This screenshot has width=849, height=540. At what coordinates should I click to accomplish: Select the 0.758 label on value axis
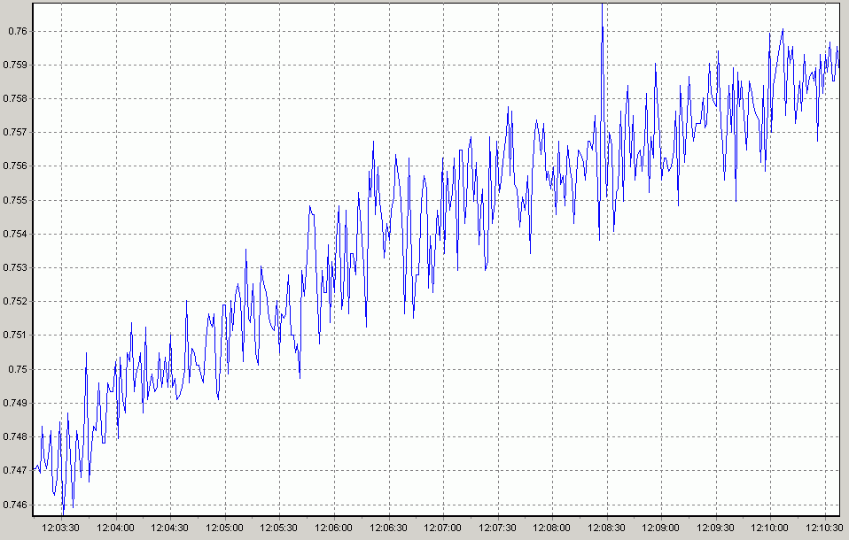(16, 98)
